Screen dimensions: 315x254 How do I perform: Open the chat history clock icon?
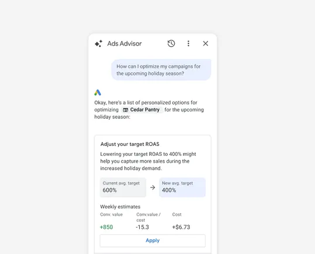[x=171, y=44]
